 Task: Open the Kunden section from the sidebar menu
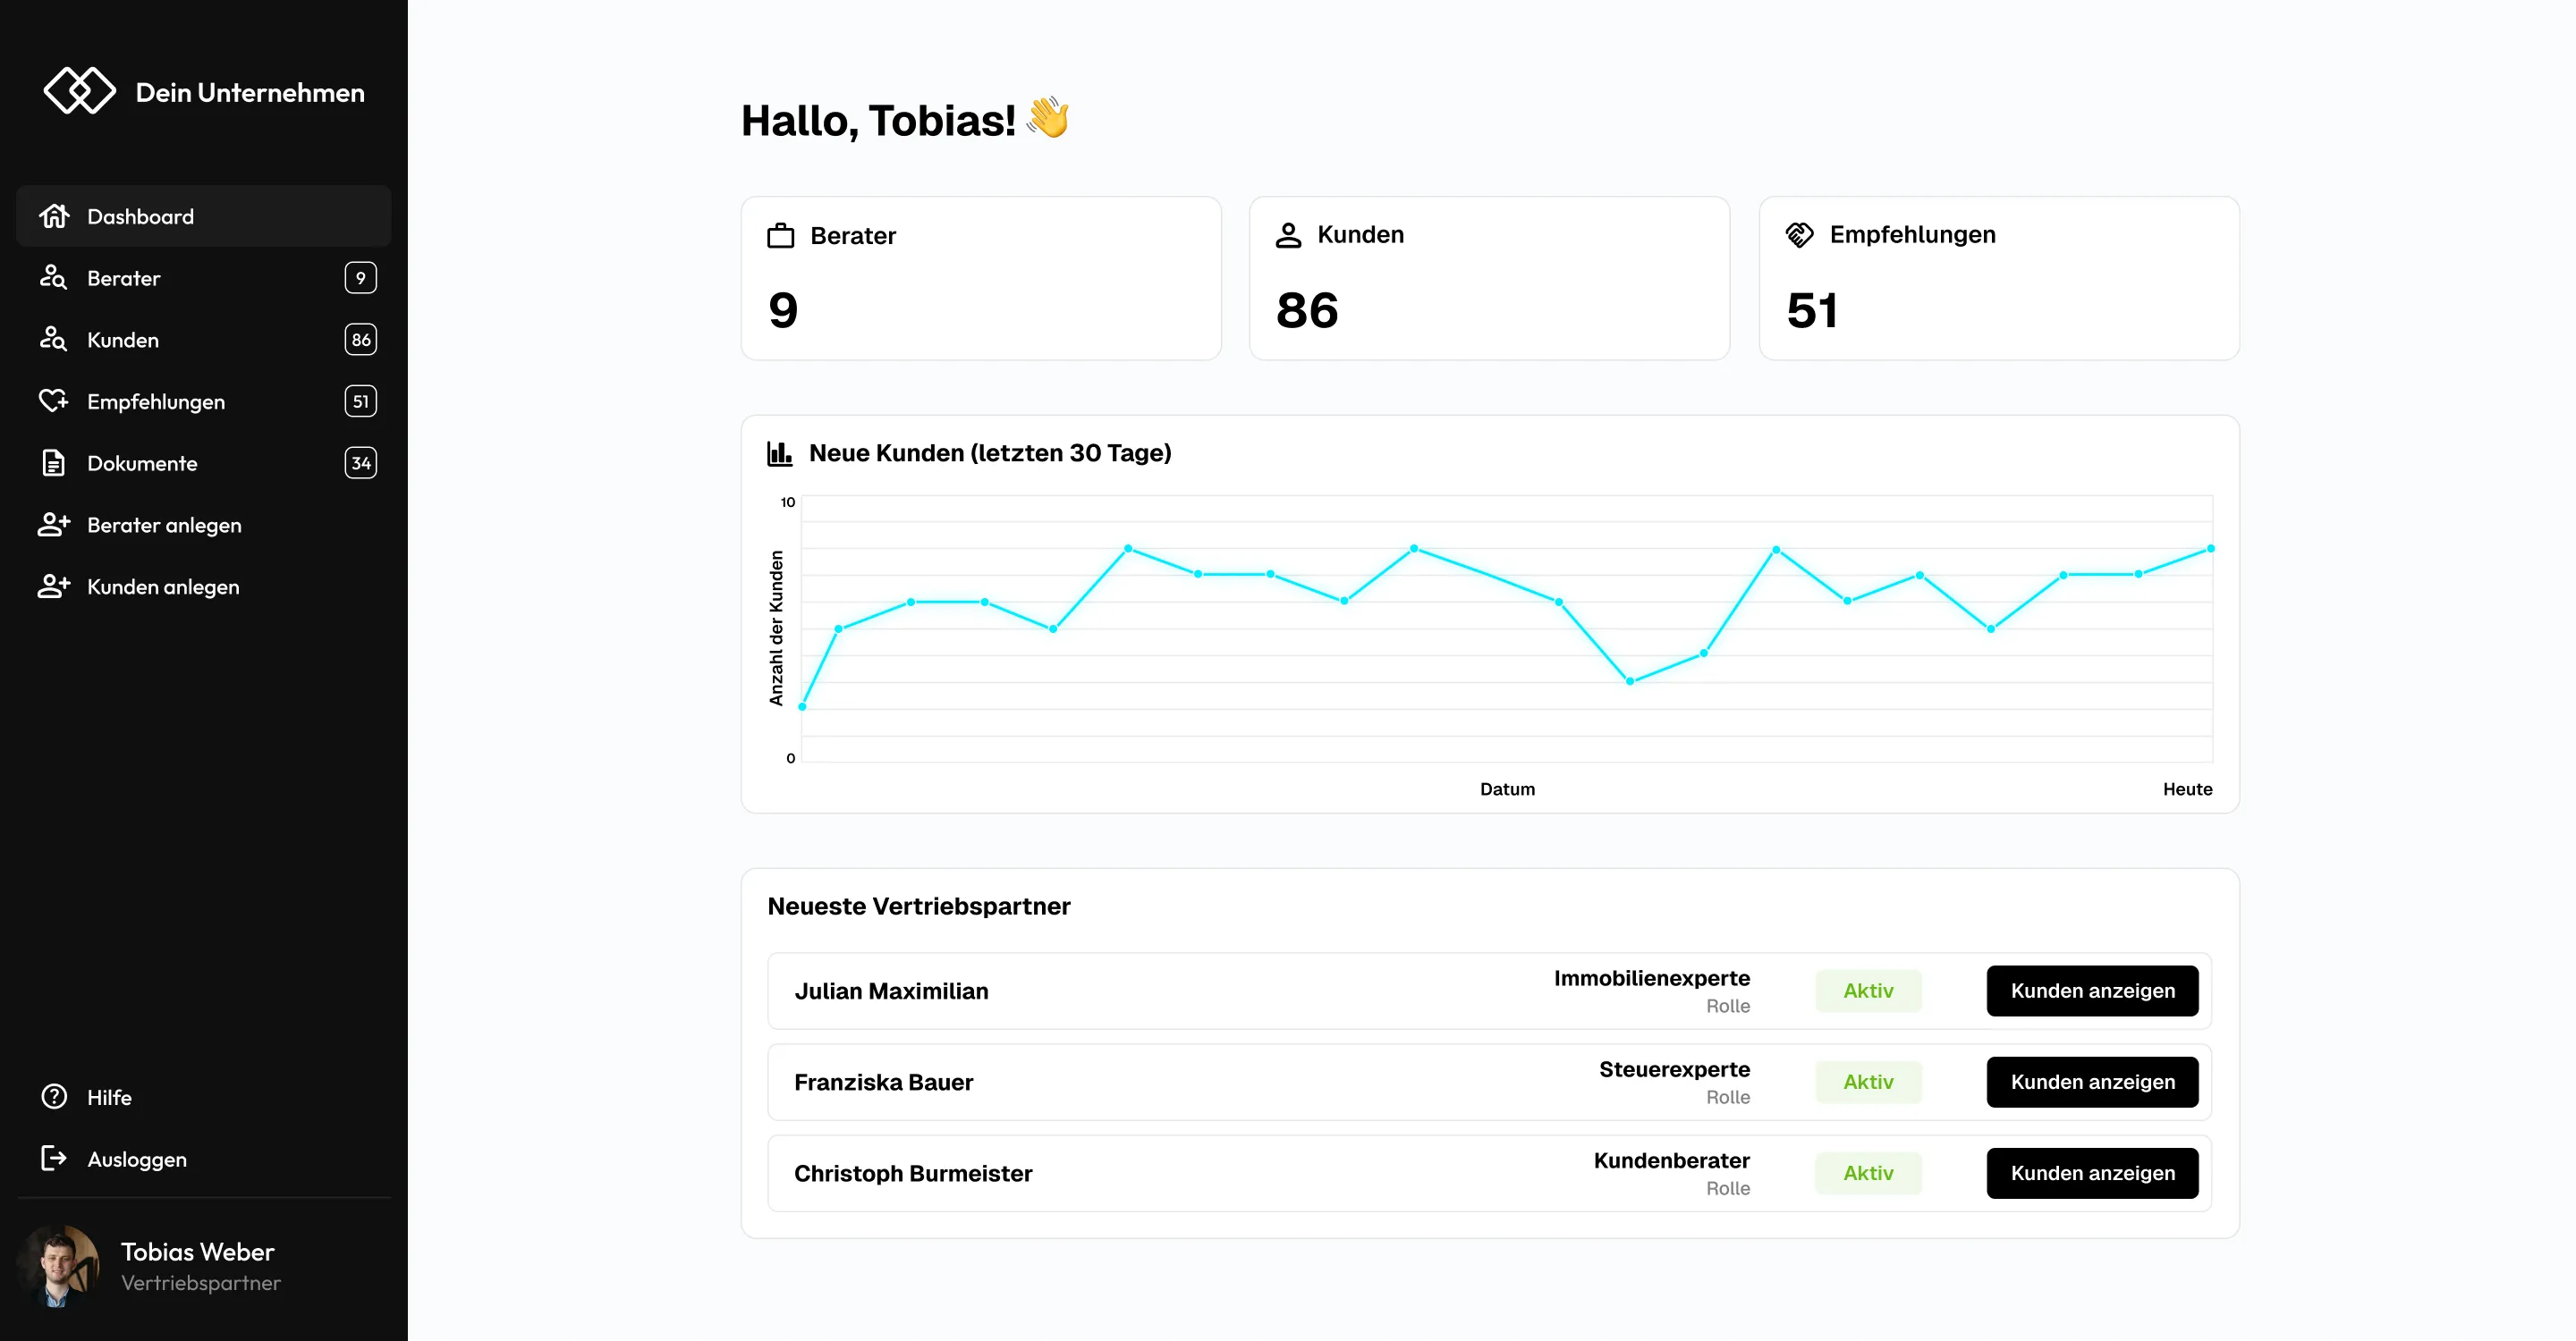(122, 340)
